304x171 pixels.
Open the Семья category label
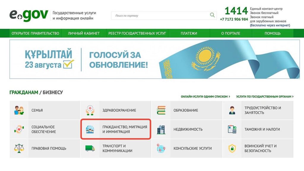[x=37, y=110]
